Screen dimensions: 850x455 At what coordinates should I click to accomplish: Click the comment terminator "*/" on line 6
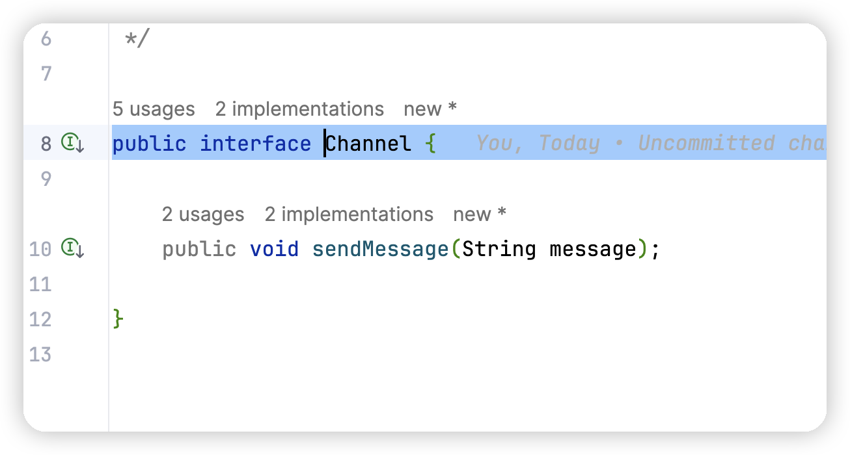137,38
